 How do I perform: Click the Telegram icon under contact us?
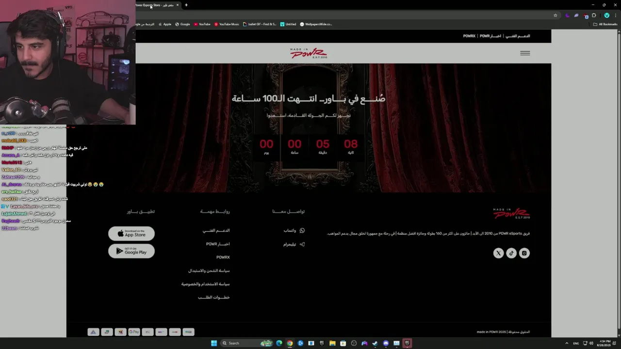tap(302, 244)
